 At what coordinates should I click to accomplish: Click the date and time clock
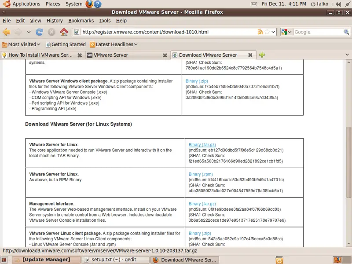coord(284,4)
